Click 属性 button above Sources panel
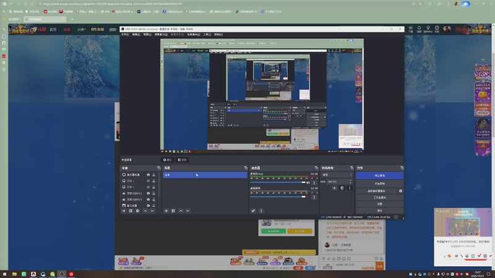 click(167, 160)
